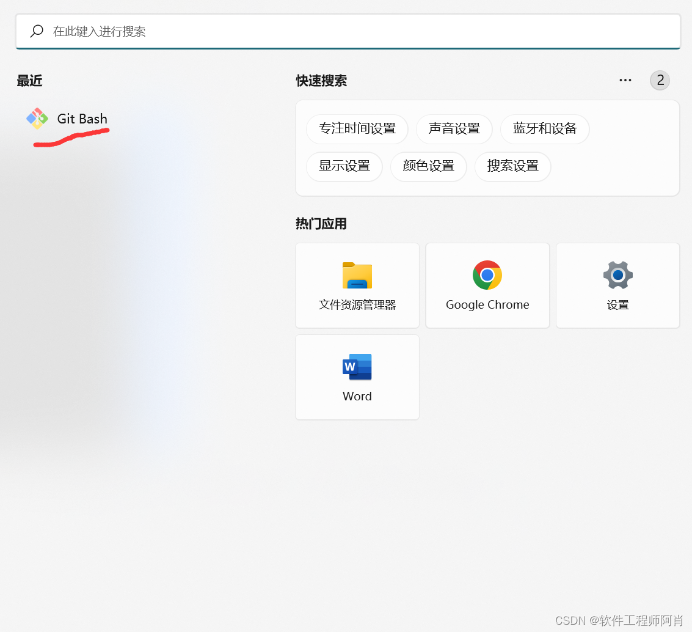
Task: Click the number 2 badge
Action: (660, 80)
